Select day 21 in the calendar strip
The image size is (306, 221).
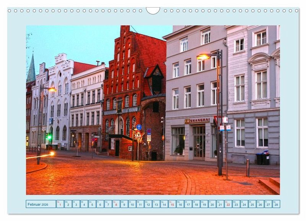pos(220,204)
